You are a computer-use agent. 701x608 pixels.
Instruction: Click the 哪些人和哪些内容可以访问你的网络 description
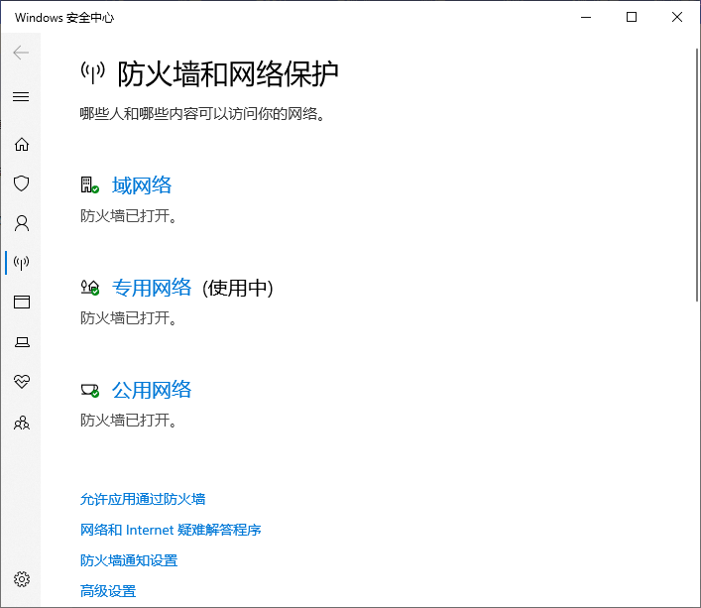click(202, 113)
